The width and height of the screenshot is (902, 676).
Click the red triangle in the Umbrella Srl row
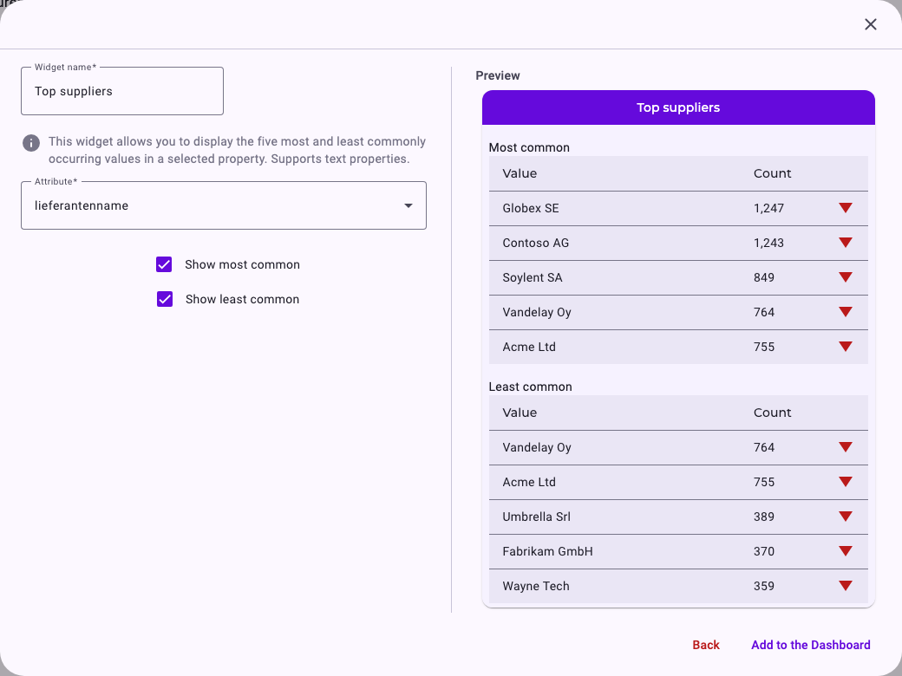845,517
